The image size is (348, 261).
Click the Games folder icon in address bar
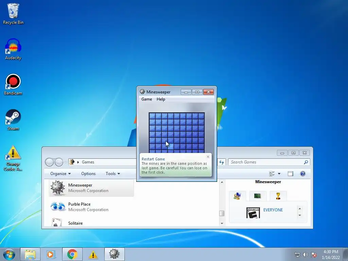click(72, 162)
